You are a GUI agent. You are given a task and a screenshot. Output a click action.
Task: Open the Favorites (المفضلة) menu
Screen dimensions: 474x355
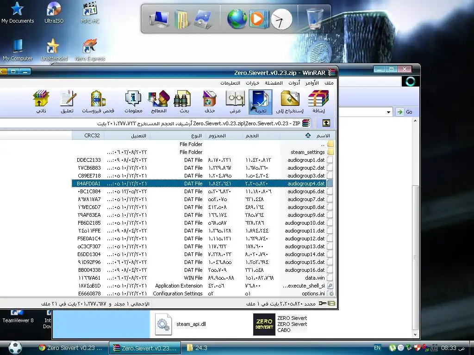click(274, 83)
